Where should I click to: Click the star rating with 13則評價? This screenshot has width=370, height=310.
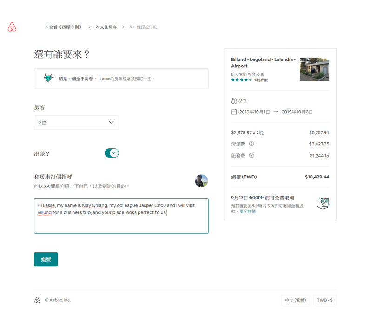click(249, 80)
